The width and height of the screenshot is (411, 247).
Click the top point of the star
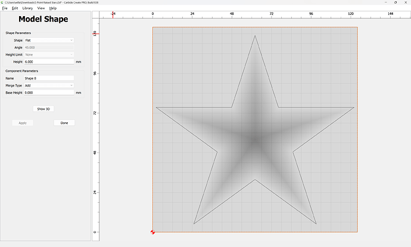point(255,36)
